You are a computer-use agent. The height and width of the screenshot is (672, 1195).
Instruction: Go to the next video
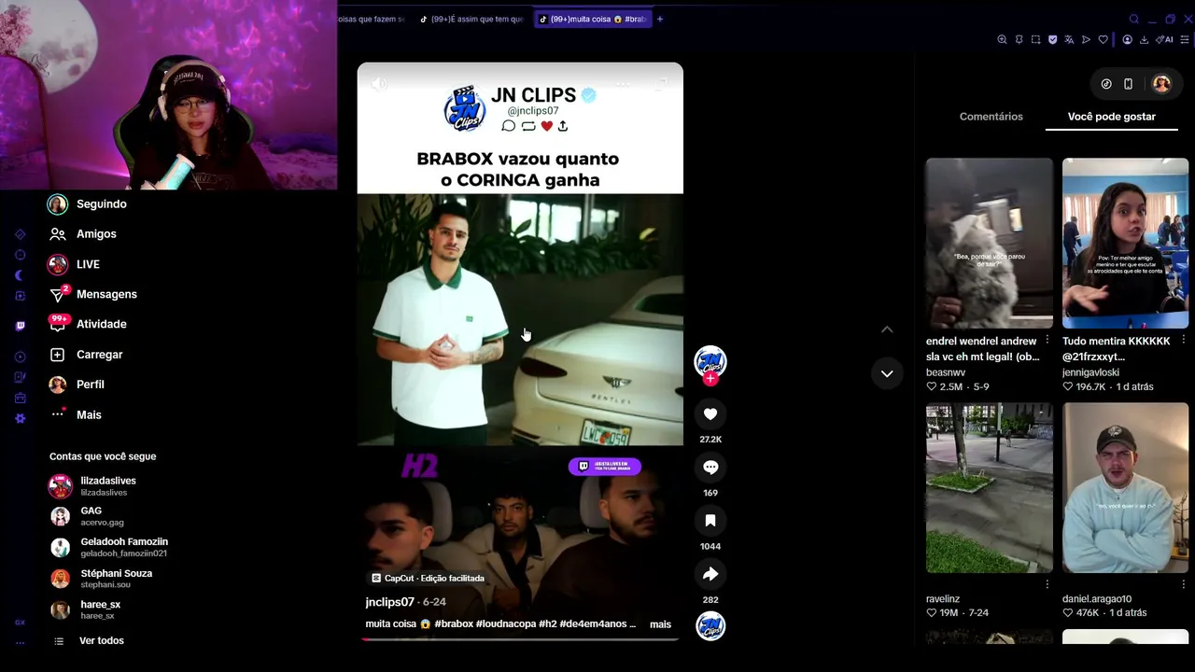(x=887, y=373)
